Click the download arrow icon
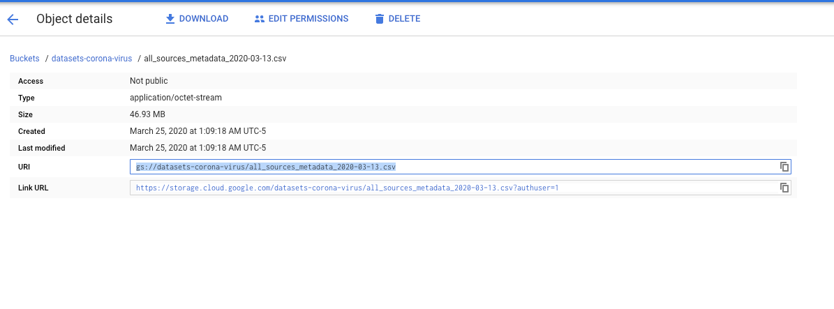 pyautogui.click(x=170, y=19)
